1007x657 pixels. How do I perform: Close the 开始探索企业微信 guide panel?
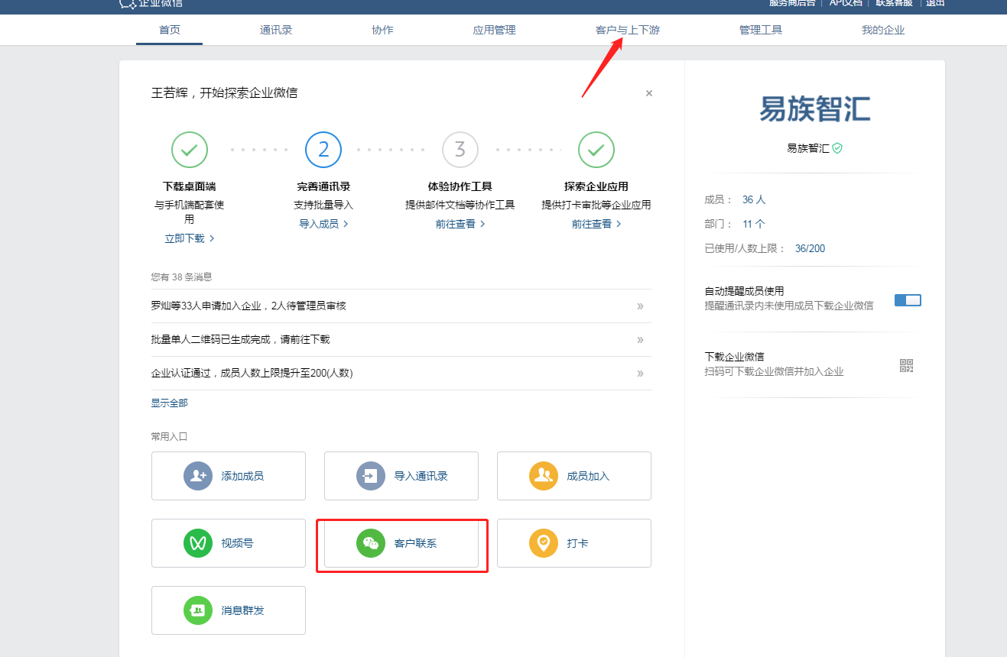649,93
